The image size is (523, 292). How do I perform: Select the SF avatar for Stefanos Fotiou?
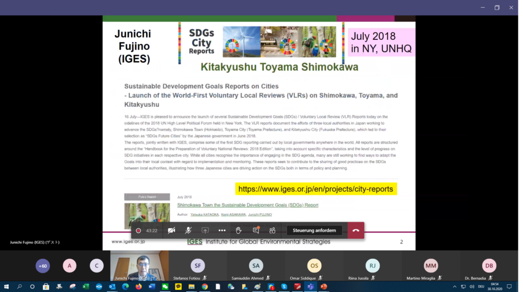click(x=198, y=265)
